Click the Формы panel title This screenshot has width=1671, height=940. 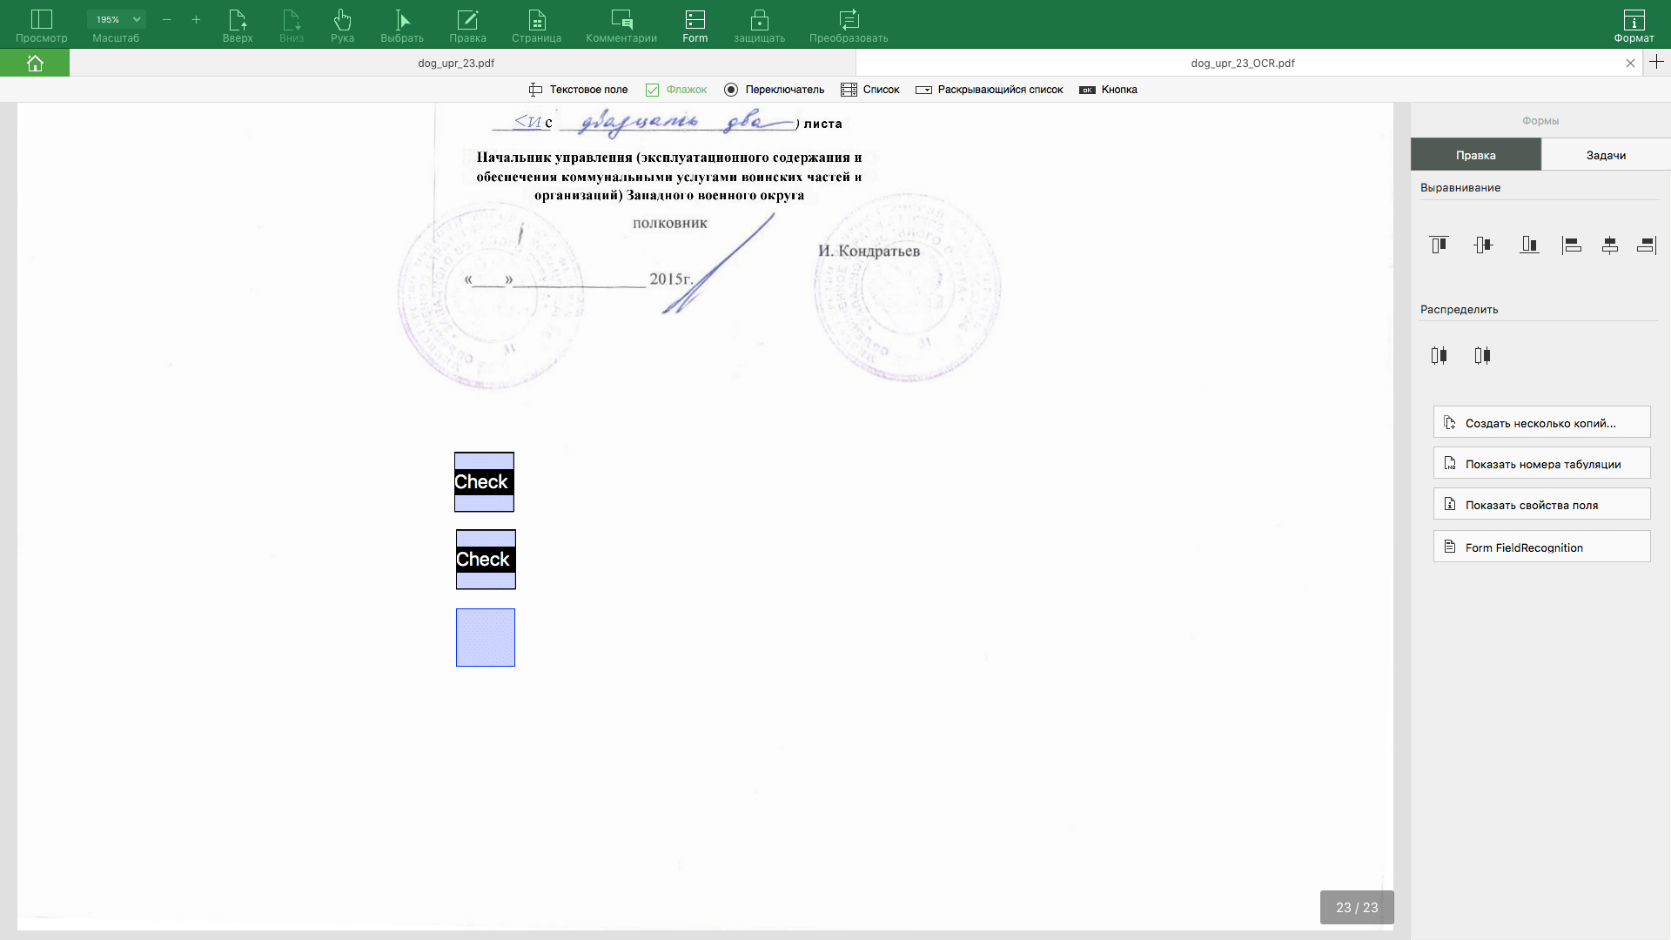tap(1540, 121)
